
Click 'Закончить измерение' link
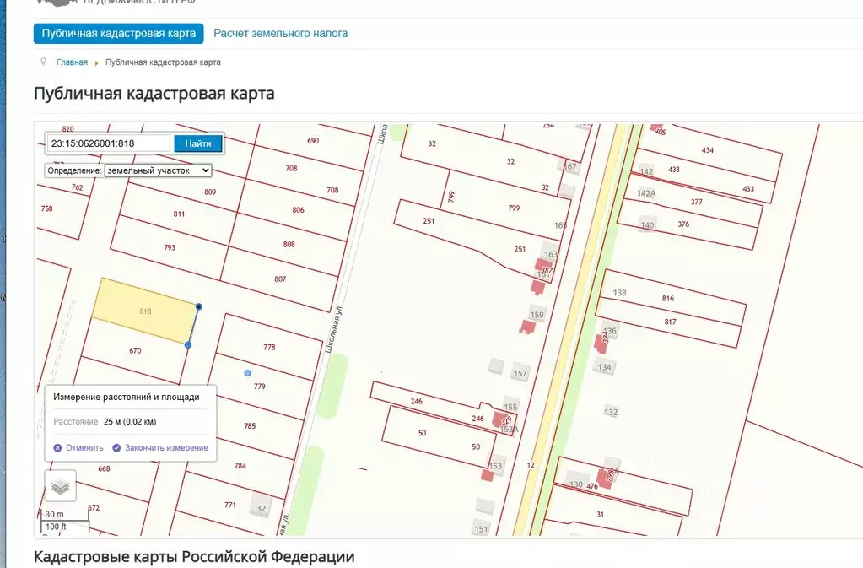coord(166,448)
